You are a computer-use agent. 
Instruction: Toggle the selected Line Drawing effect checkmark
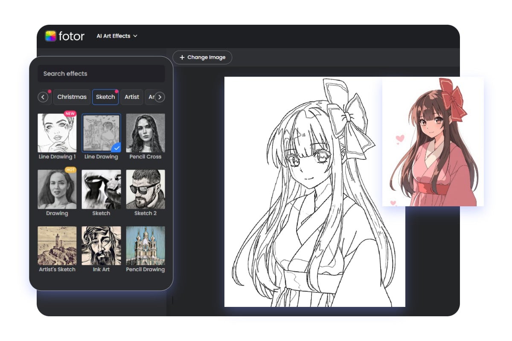click(x=116, y=147)
